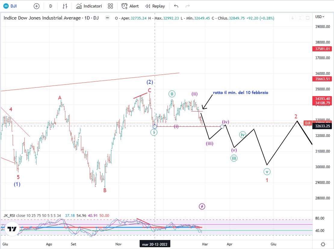This screenshot has width=334, height=249.
Task: Select the green circled i label
Action: coord(154,132)
